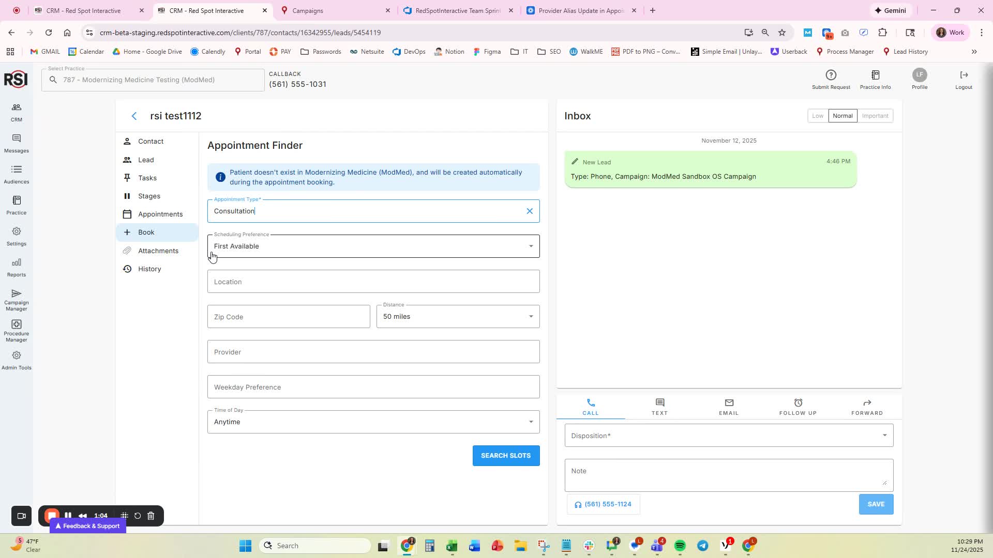Open the Campaign Manager sidebar icon
Screen dimensions: 993x558
pos(16,299)
